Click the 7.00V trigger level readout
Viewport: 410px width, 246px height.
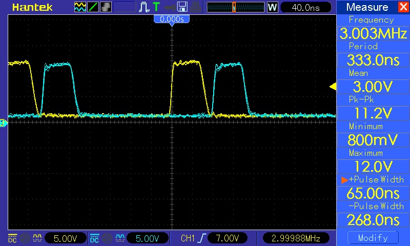pos(227,238)
